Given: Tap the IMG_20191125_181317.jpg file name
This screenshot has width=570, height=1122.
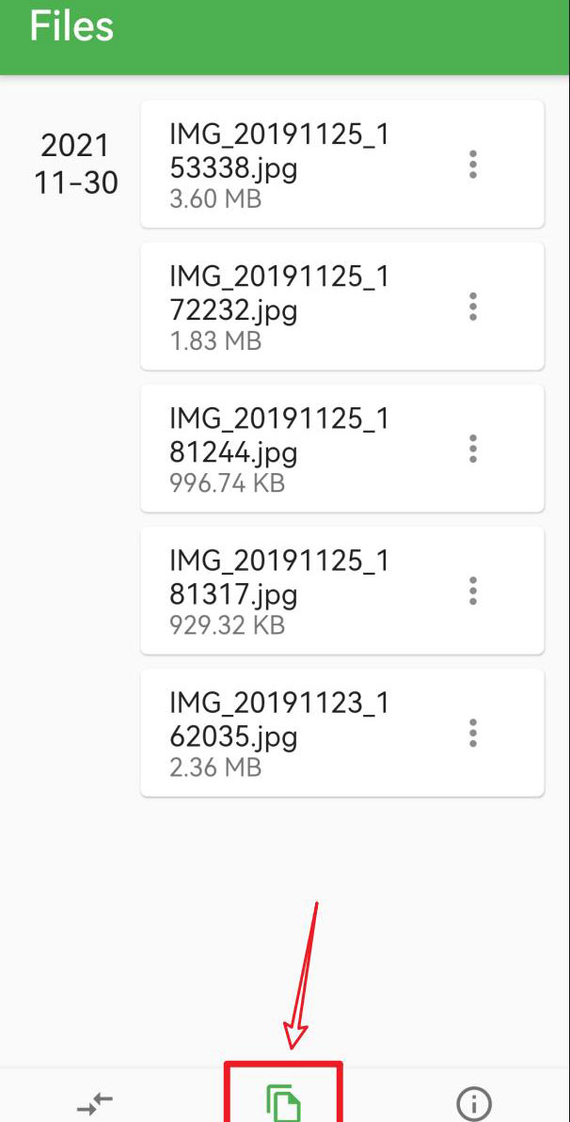Looking at the screenshot, I should point(279,577).
